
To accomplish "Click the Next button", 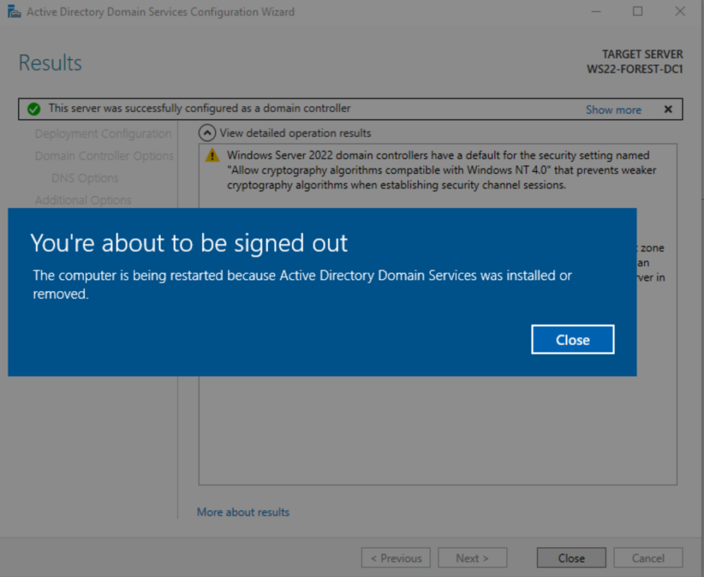I will point(472,558).
